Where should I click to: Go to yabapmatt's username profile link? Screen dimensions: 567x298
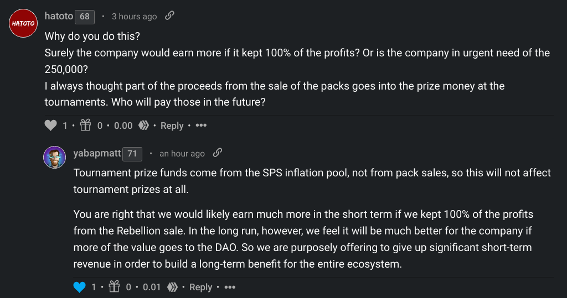tap(97, 153)
